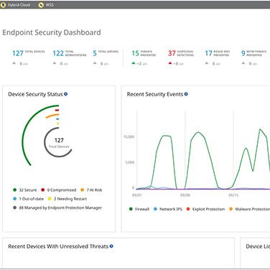The image size is (270, 270).
Task: Toggle the Network IPS series legend
Action: coord(168,209)
